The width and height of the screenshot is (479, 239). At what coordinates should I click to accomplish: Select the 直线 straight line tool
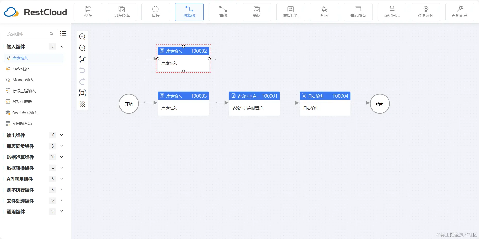coord(223,12)
